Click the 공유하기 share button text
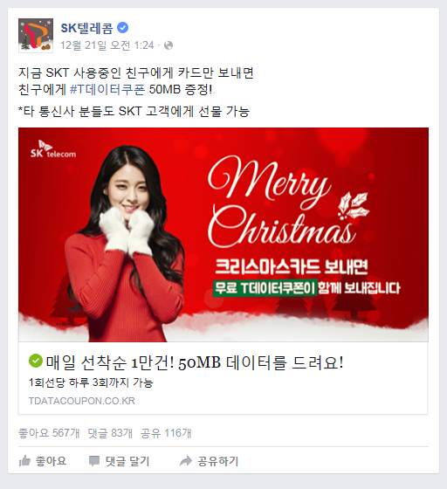This screenshot has width=447, height=489. 218,461
